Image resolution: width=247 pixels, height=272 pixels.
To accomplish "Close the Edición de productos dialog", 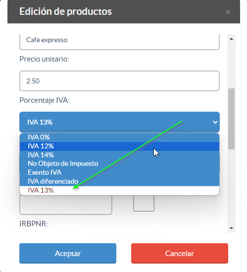I will [228, 12].
